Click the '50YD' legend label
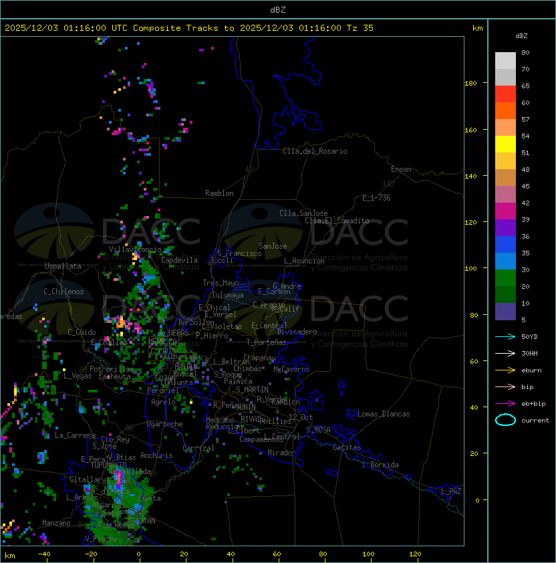556x563 pixels. (529, 337)
